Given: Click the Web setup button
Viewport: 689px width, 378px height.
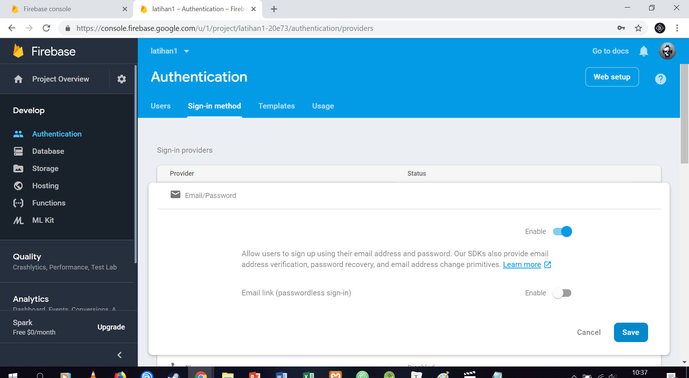Looking at the screenshot, I should 612,77.
